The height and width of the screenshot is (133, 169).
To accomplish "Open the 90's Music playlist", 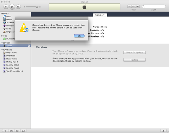I will [x=9, y=56].
